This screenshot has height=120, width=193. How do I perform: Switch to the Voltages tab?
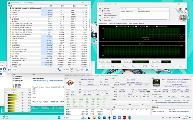click(x=119, y=24)
